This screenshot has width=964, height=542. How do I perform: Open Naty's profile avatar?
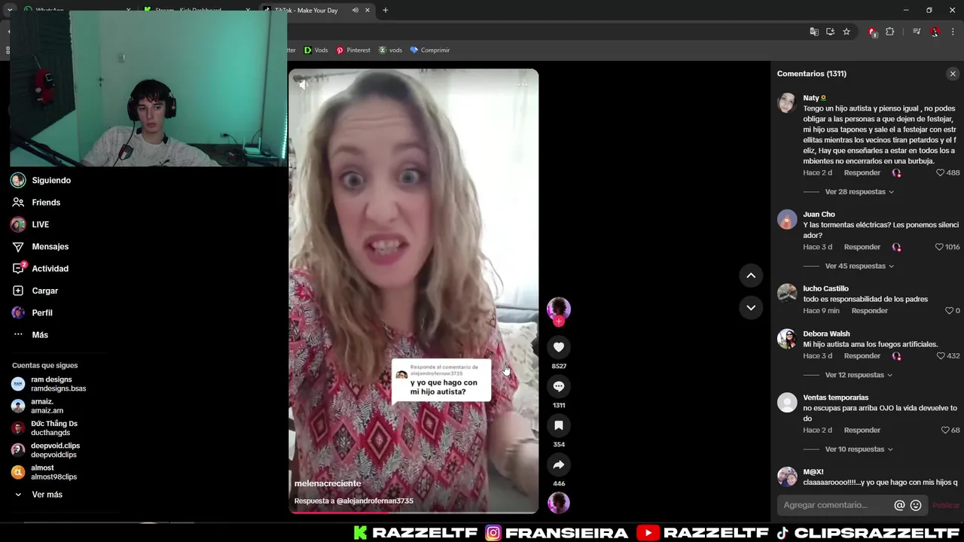click(787, 103)
